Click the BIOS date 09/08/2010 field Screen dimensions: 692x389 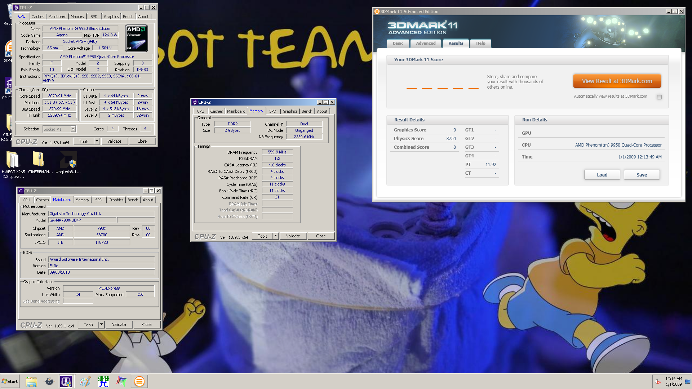tap(101, 272)
